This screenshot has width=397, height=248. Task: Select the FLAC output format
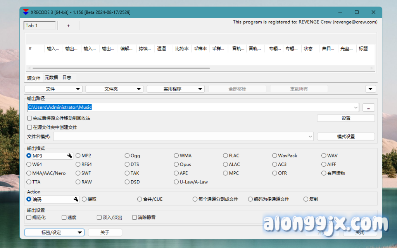(x=226, y=156)
